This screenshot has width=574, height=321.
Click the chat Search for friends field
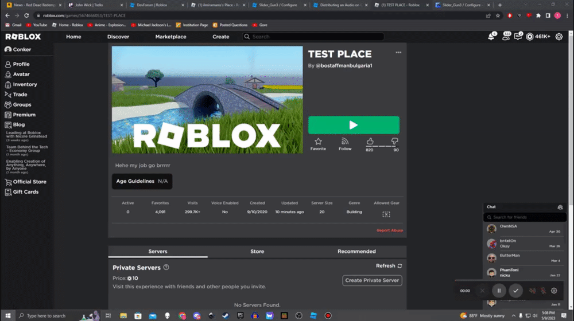click(525, 217)
